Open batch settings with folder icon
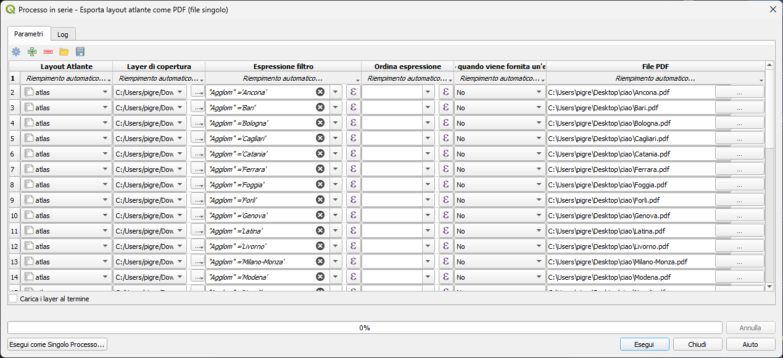The image size is (783, 358). pos(64,52)
